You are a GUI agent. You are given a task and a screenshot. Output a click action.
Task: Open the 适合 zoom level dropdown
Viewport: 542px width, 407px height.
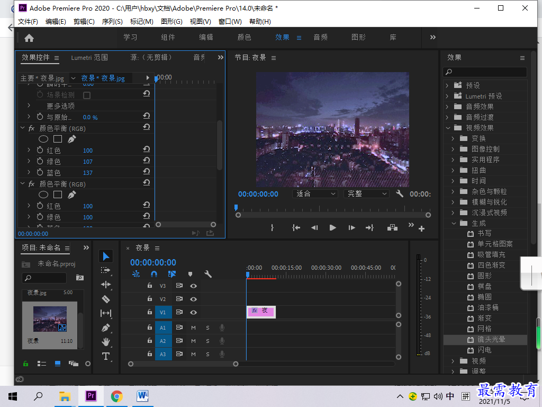[x=315, y=194]
